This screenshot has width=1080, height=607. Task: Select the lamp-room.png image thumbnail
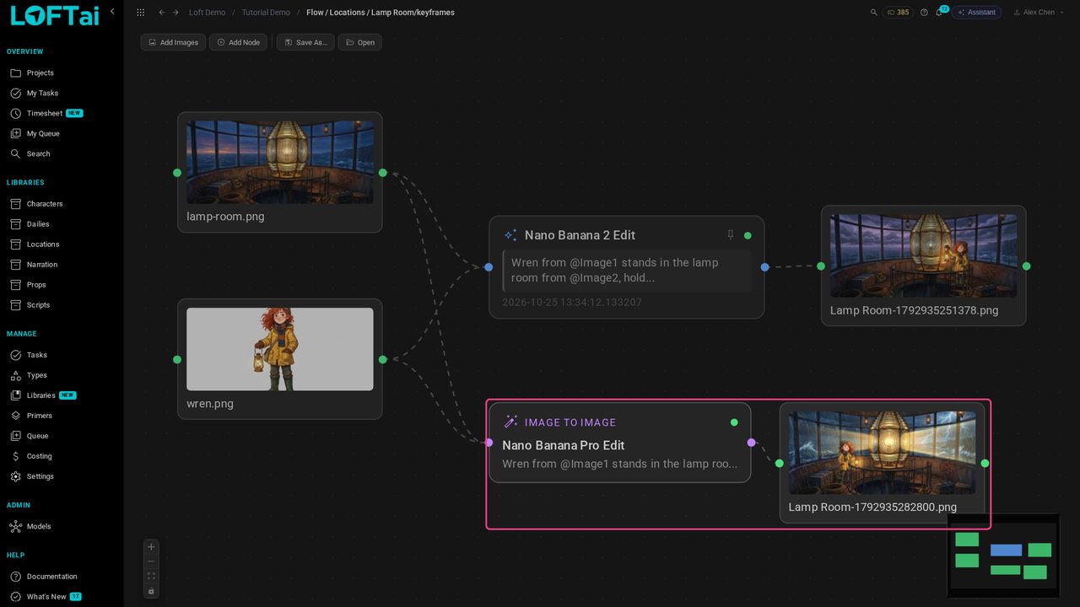[280, 162]
